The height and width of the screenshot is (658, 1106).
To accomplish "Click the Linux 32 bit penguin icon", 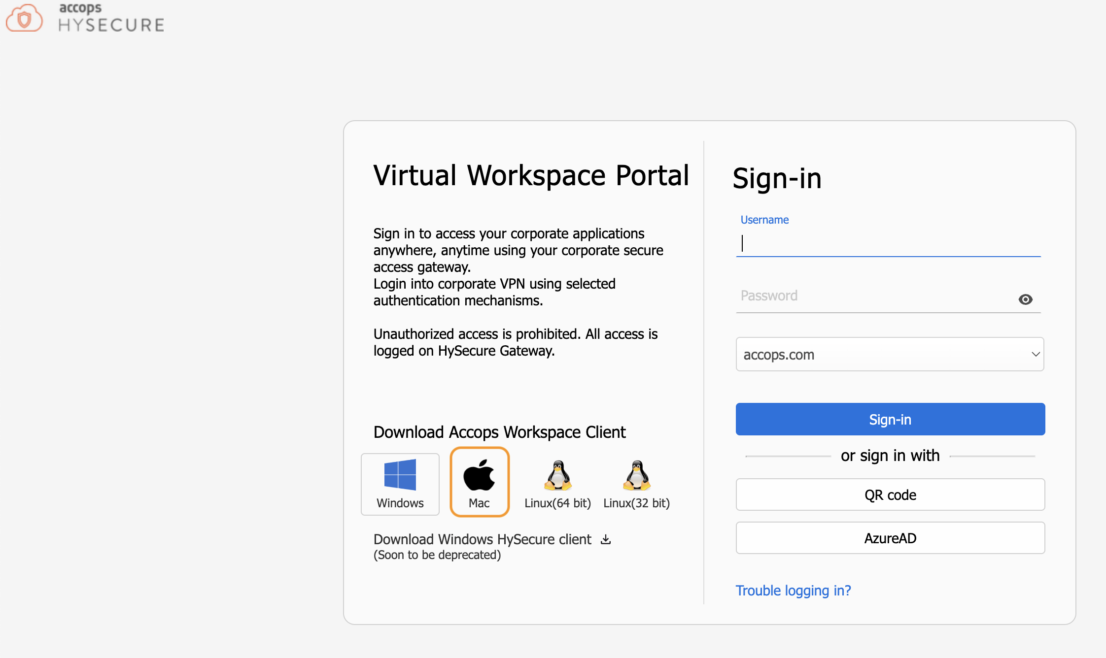I will [x=636, y=475].
